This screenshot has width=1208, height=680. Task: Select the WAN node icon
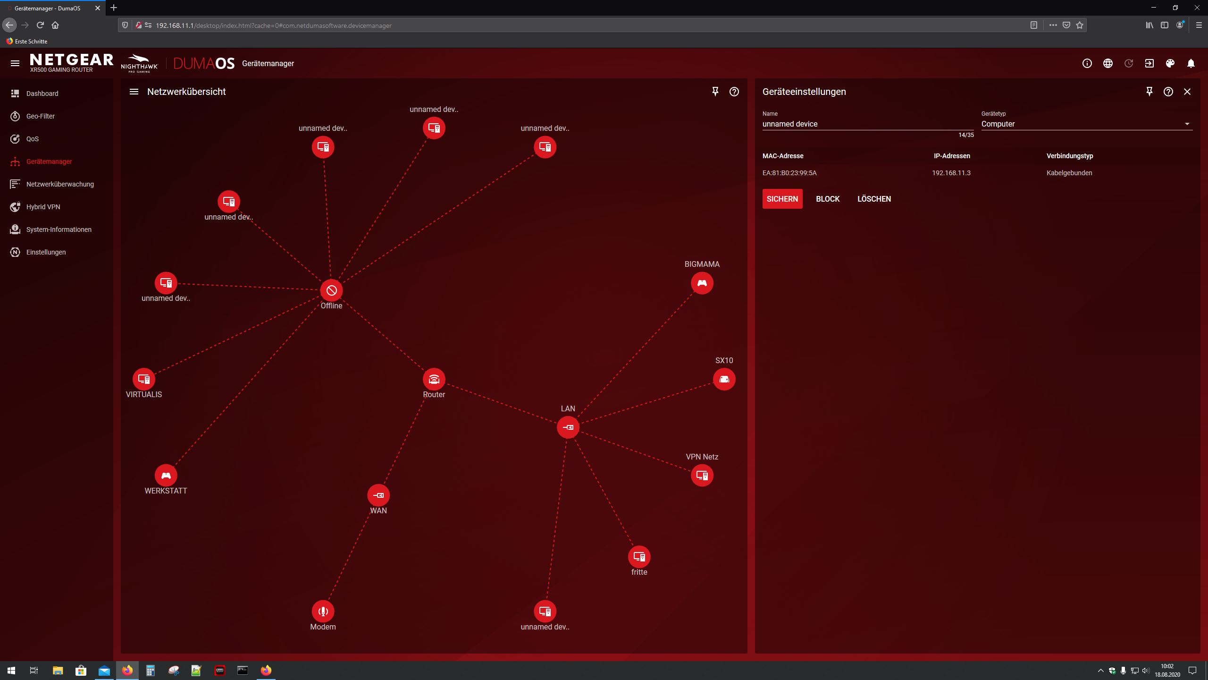[378, 495]
